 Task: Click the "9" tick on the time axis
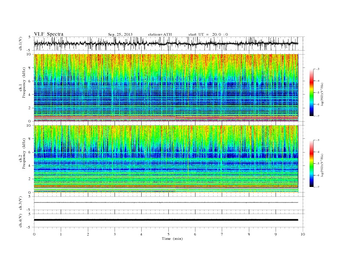tap(276, 234)
